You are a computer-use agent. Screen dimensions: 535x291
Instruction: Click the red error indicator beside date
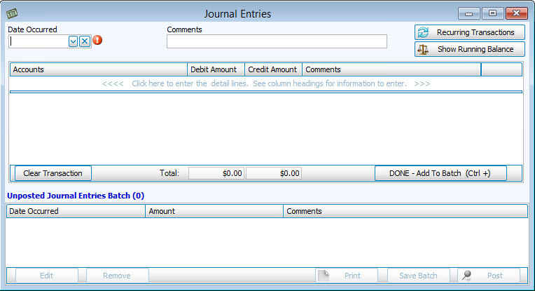tap(97, 41)
